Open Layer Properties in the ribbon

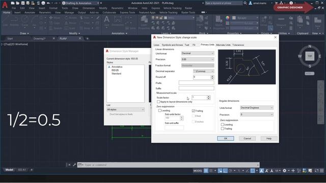tap(144, 22)
